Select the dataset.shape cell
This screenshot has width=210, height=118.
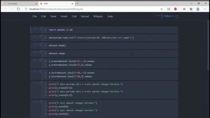(x=104, y=53)
